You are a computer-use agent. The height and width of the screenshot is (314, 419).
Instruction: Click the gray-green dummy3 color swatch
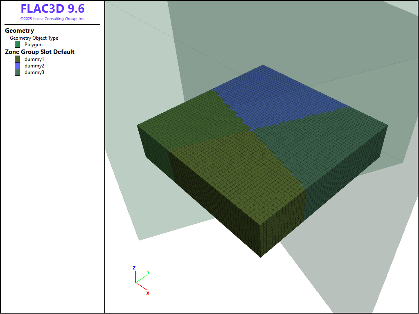(x=18, y=72)
